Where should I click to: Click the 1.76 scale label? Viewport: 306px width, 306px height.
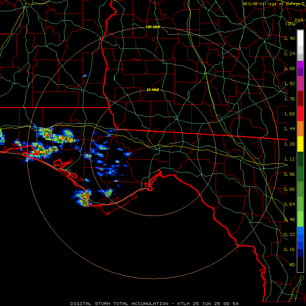(x=289, y=99)
